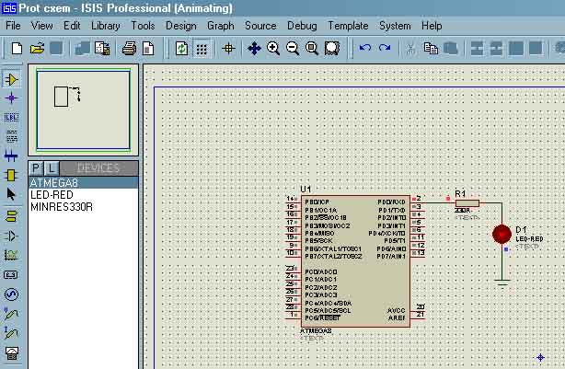
Task: Select the Virtual instruments tool
Action: click(11, 352)
